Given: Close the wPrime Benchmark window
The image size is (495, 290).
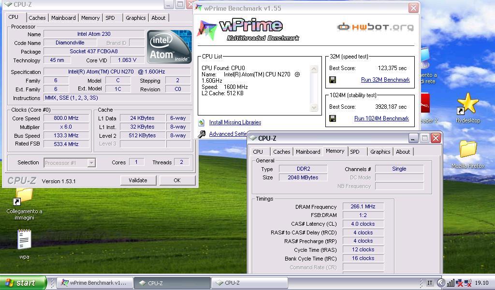Looking at the screenshot, I should click(x=413, y=8).
